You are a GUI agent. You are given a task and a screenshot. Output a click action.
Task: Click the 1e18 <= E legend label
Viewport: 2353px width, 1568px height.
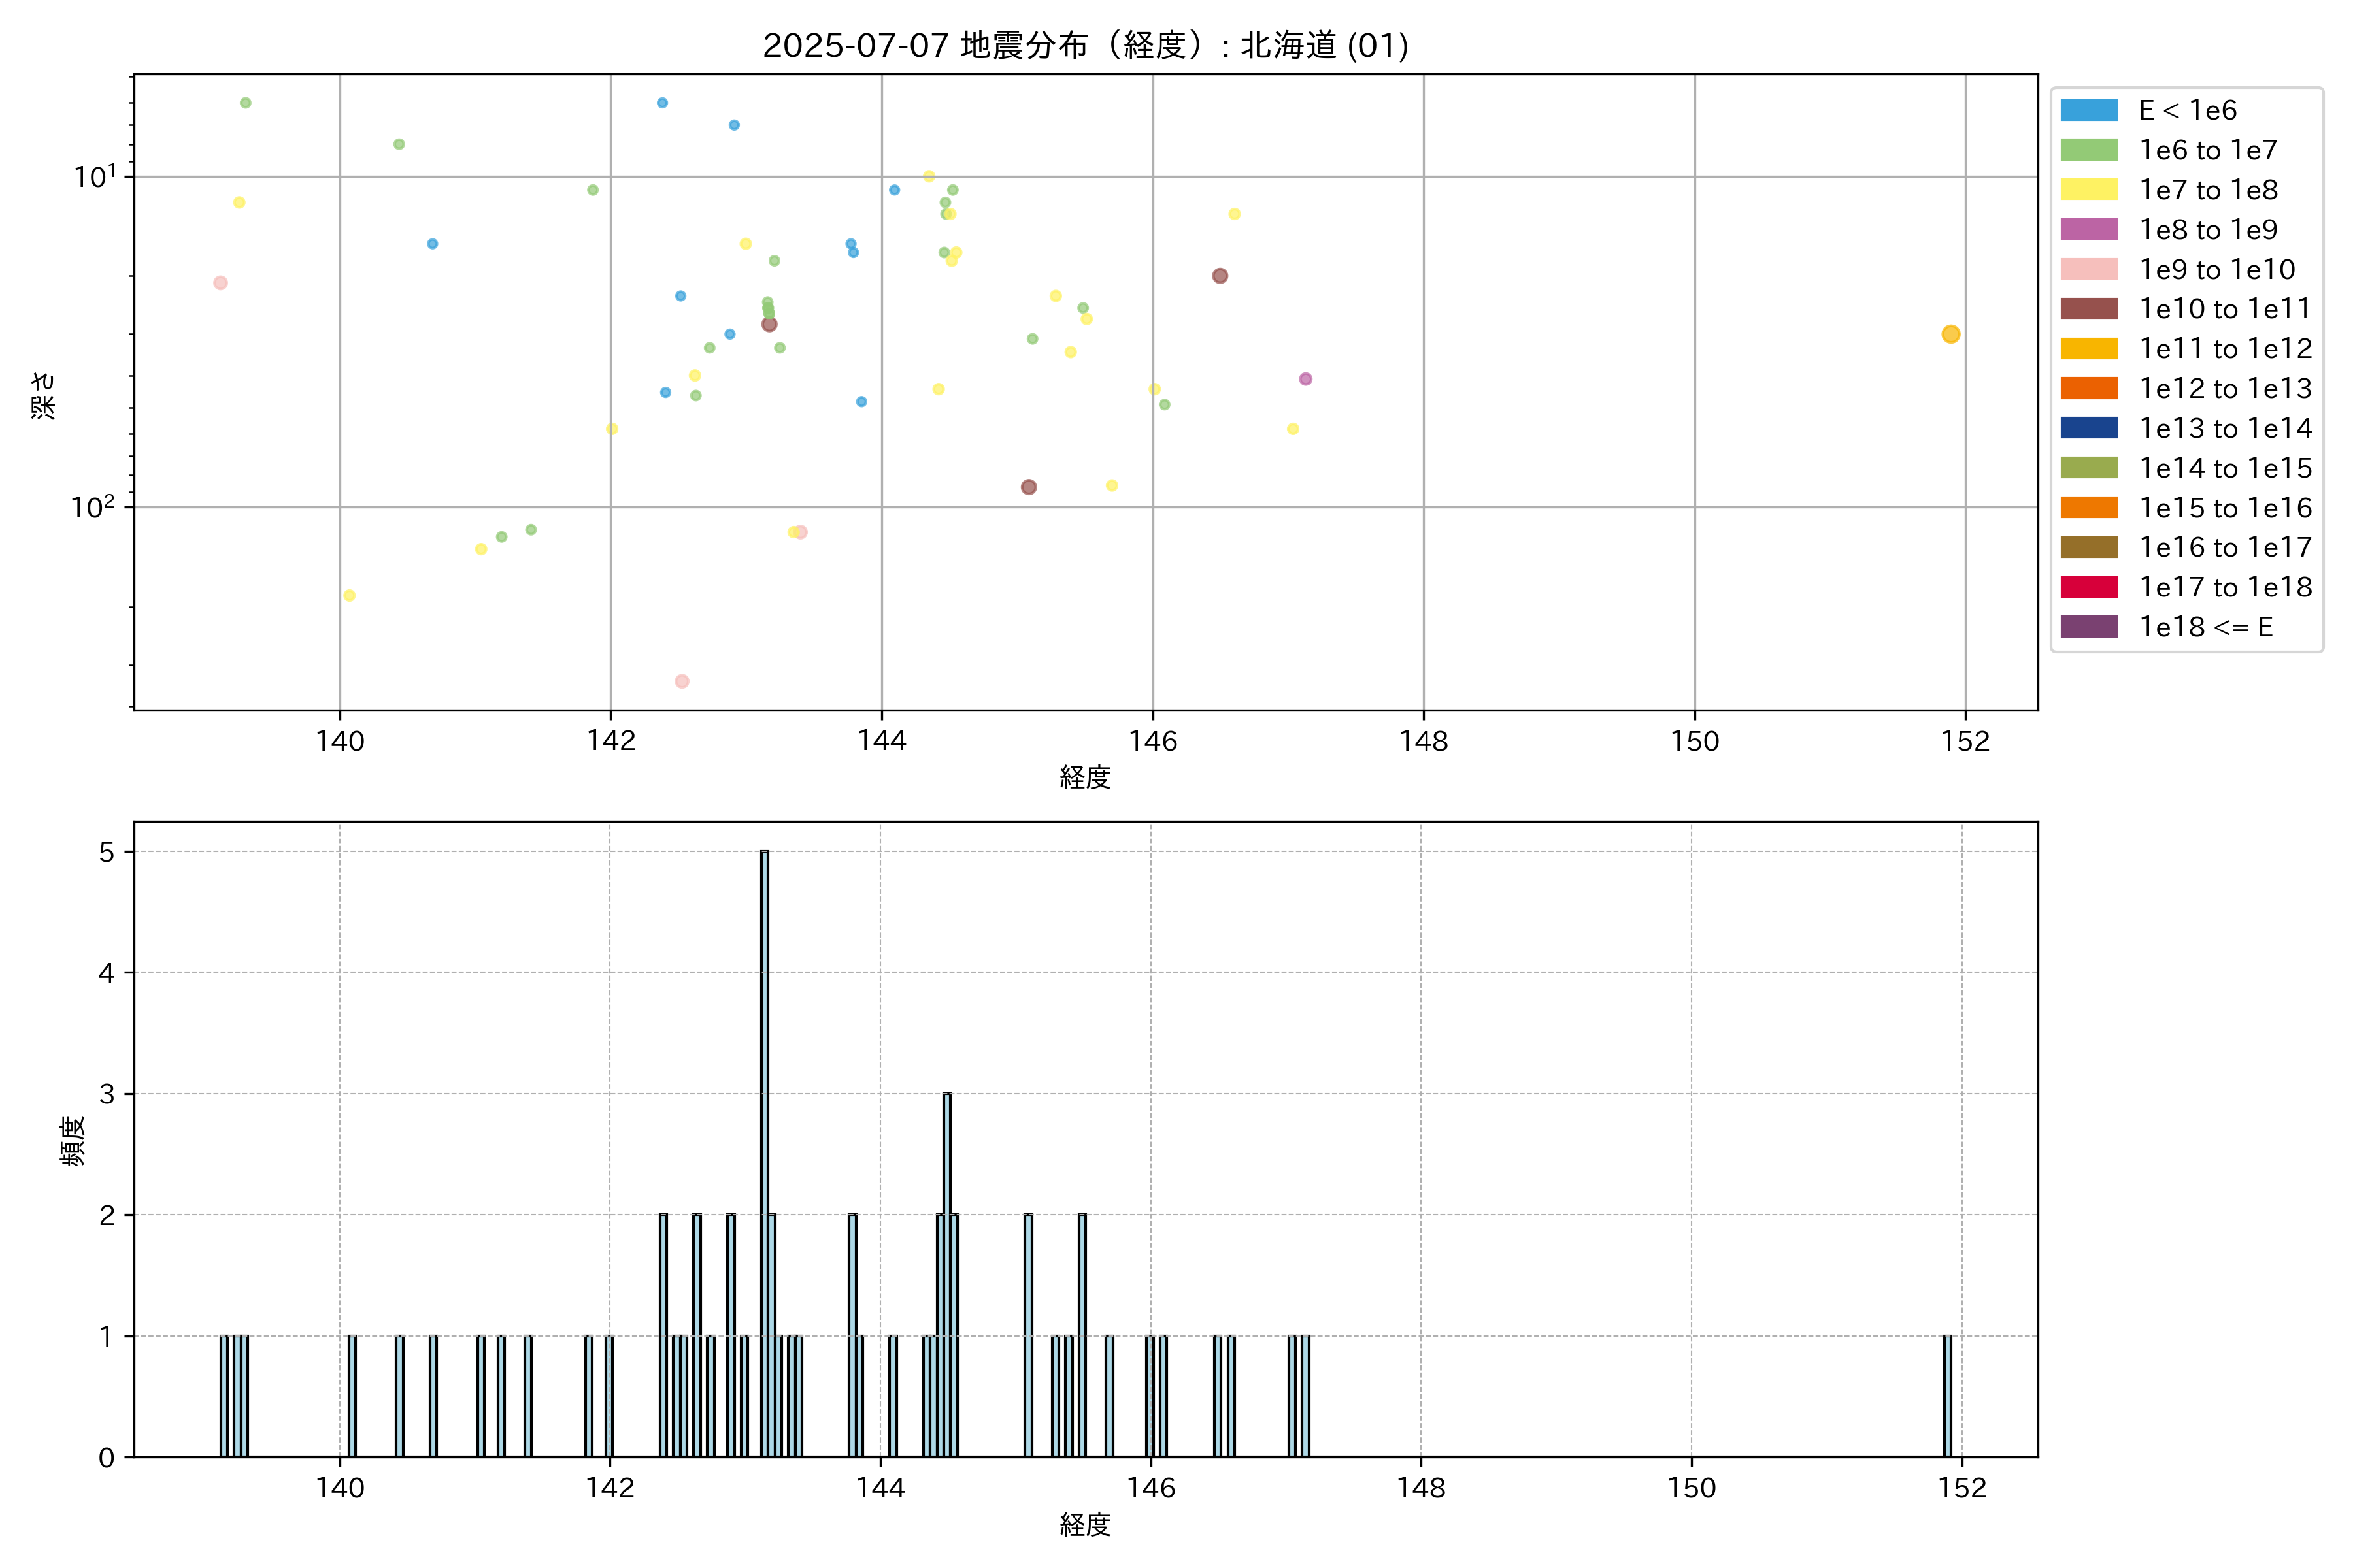[x=2205, y=627]
